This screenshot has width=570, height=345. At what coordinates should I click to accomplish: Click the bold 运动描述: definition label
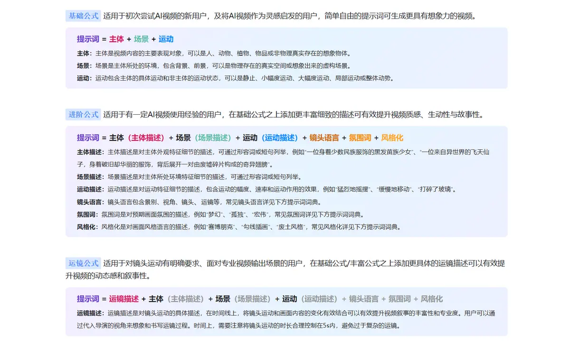pyautogui.click(x=91, y=189)
